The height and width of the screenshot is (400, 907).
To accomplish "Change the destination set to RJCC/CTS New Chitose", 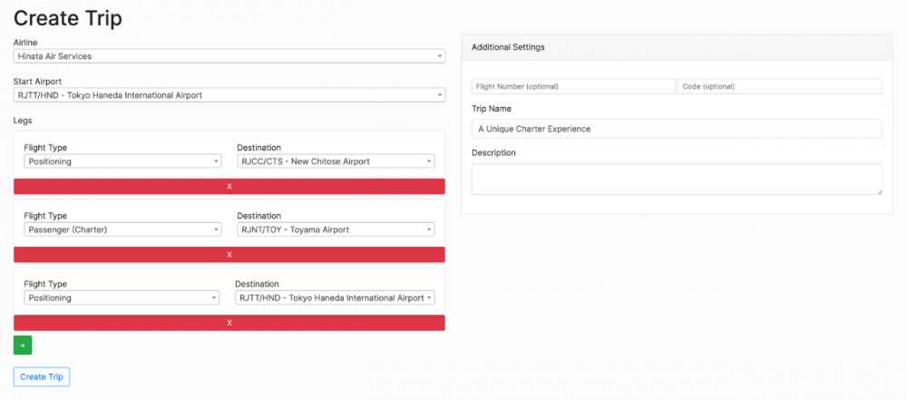I will pos(335,161).
